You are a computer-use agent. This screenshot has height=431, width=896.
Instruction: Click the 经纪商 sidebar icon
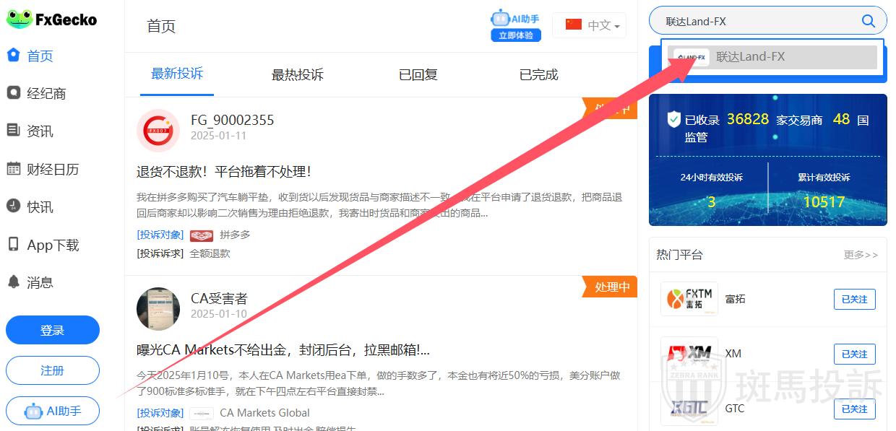(x=13, y=93)
